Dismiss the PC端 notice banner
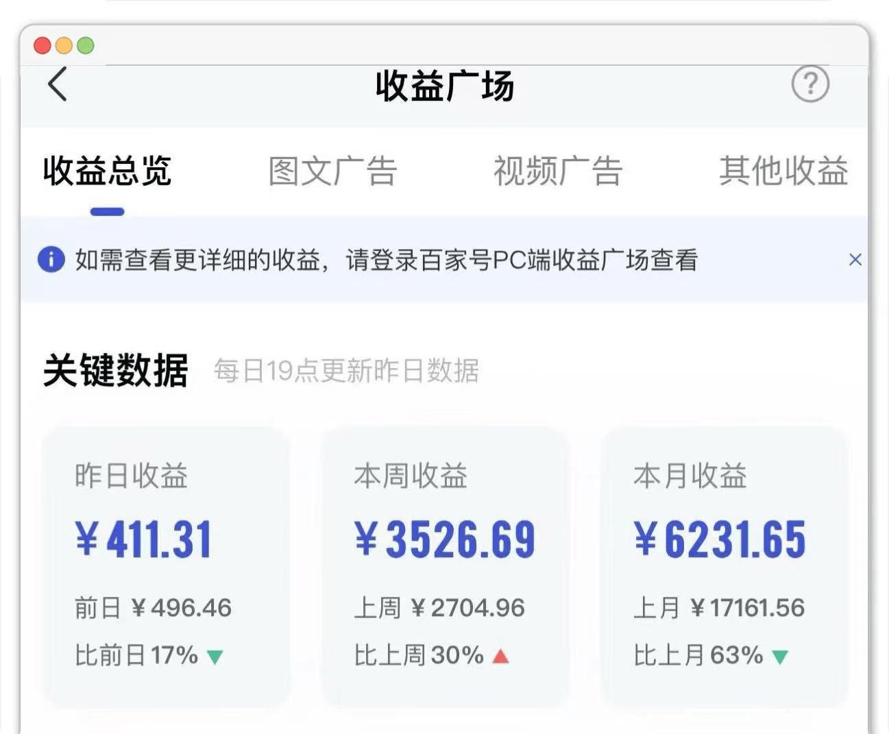This screenshot has height=734, width=889. (x=855, y=260)
